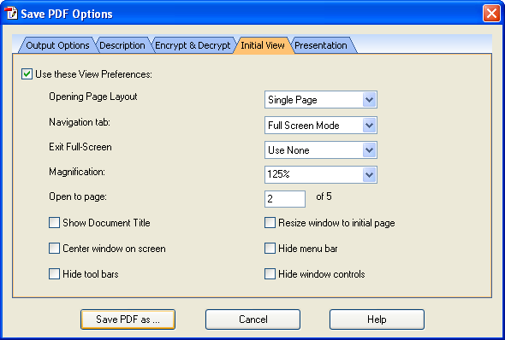
Task: Close the Save PDF Options dialog
Action: 491,14
